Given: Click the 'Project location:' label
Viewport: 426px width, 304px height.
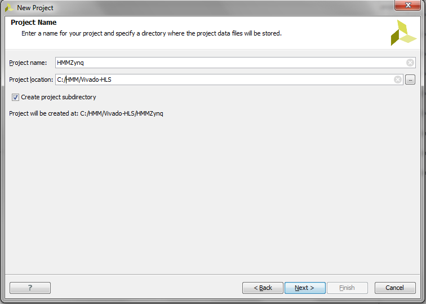Looking at the screenshot, I should [x=31, y=80].
